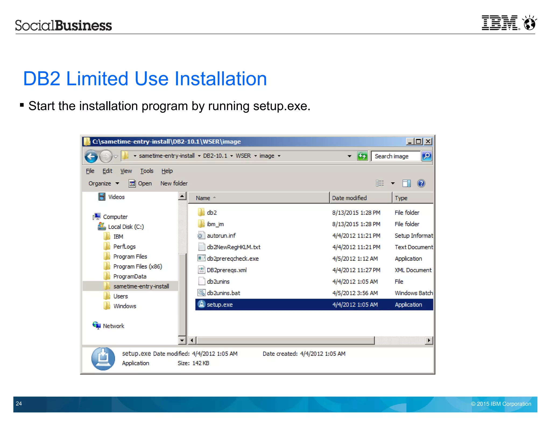Sort by Date modified column header
The image size is (551, 426).
pos(361,198)
